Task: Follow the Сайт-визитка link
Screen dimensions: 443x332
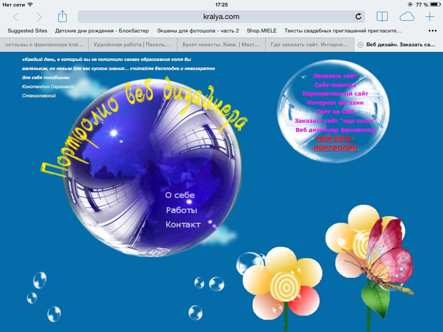Action: click(x=335, y=85)
